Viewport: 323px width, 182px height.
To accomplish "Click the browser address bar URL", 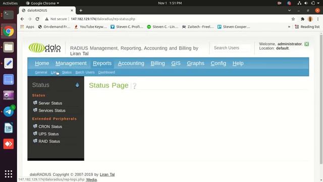I will pyautogui.click(x=103, y=19).
